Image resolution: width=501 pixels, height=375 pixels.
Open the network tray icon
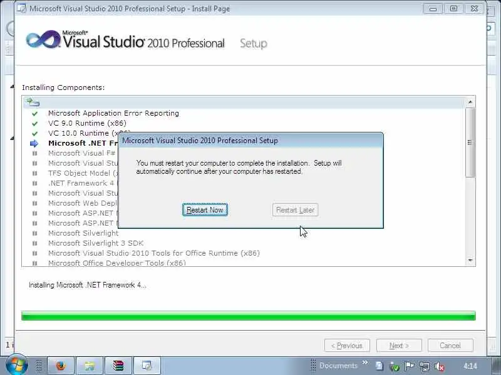pos(425,367)
